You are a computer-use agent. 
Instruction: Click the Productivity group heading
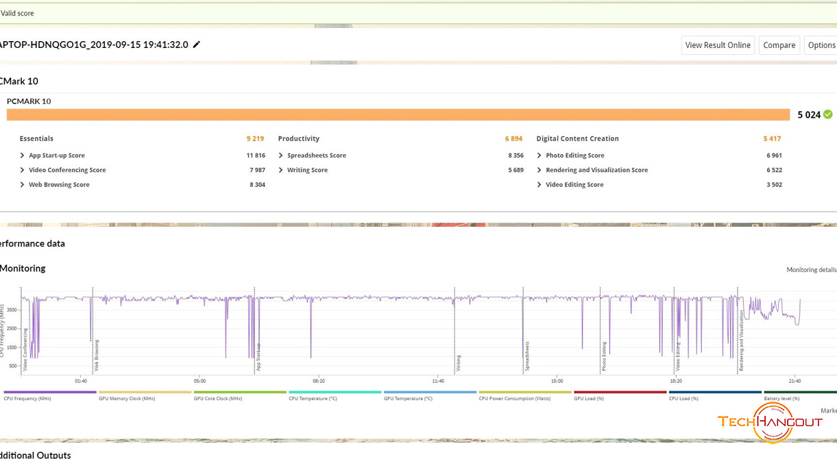[x=299, y=138]
